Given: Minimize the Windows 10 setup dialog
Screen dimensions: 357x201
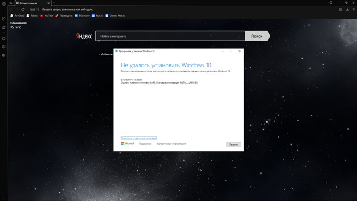Looking at the screenshot, I should (222, 51).
